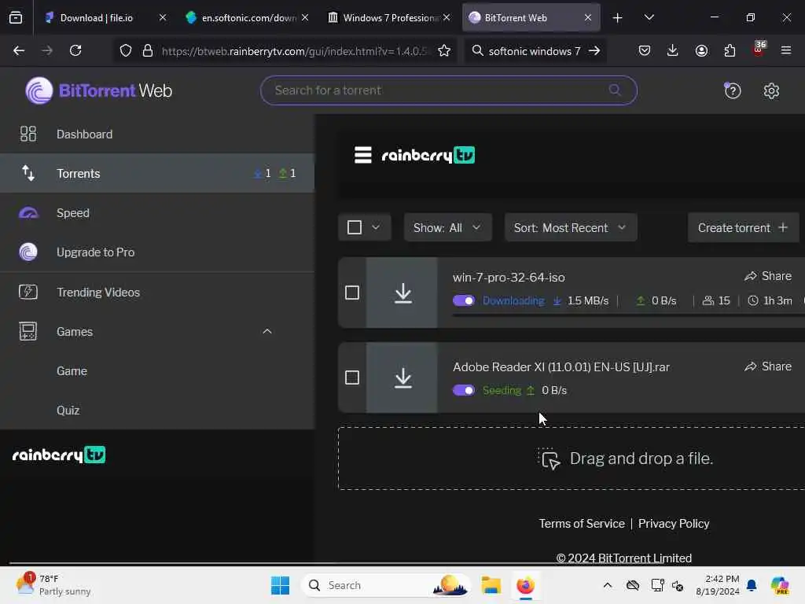Click the Create torrent button
The width and height of the screenshot is (805, 604).
coord(743,227)
